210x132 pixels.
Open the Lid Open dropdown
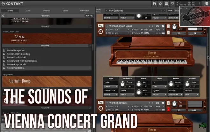coord(159,87)
